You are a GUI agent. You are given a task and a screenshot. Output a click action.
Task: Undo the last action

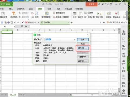click(15, 22)
